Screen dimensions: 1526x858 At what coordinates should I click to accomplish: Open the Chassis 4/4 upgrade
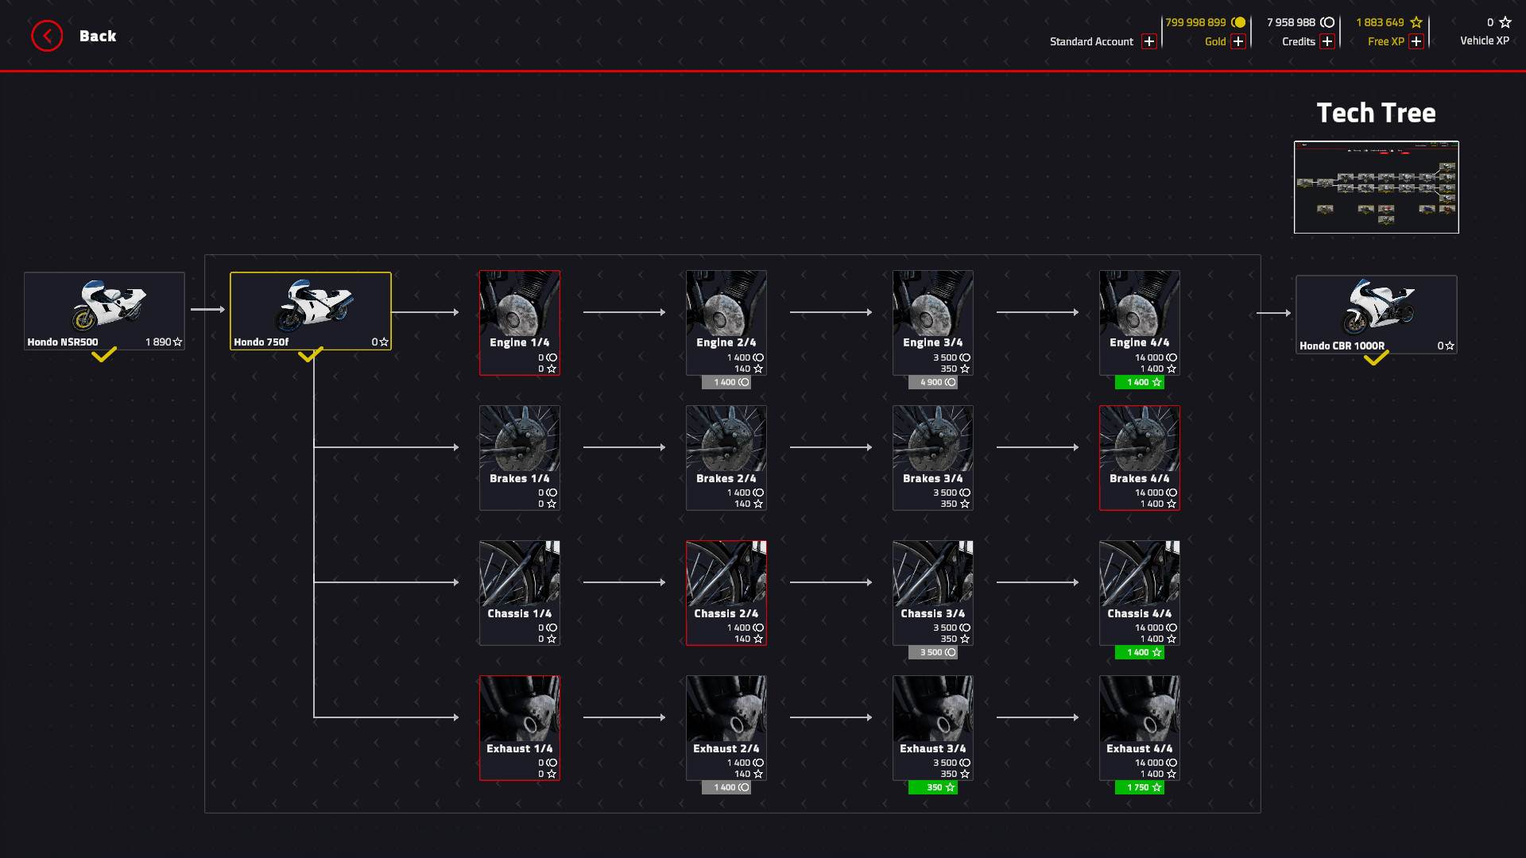coord(1139,592)
